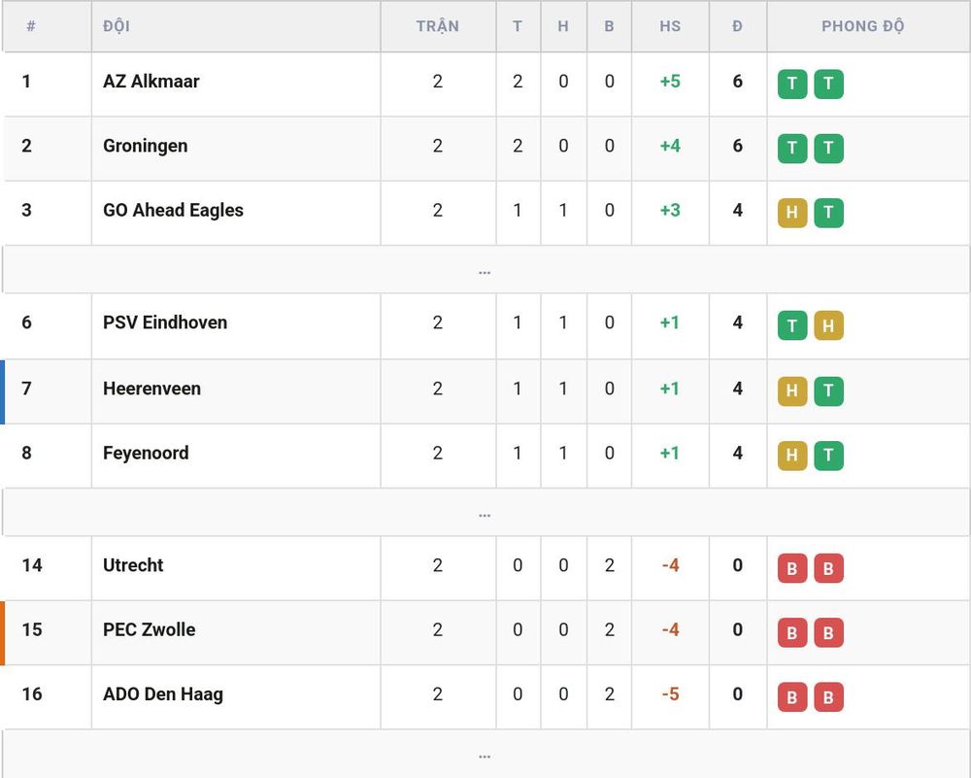Sort by the ĐỘI column header
This screenshot has width=971, height=778.
click(x=117, y=26)
